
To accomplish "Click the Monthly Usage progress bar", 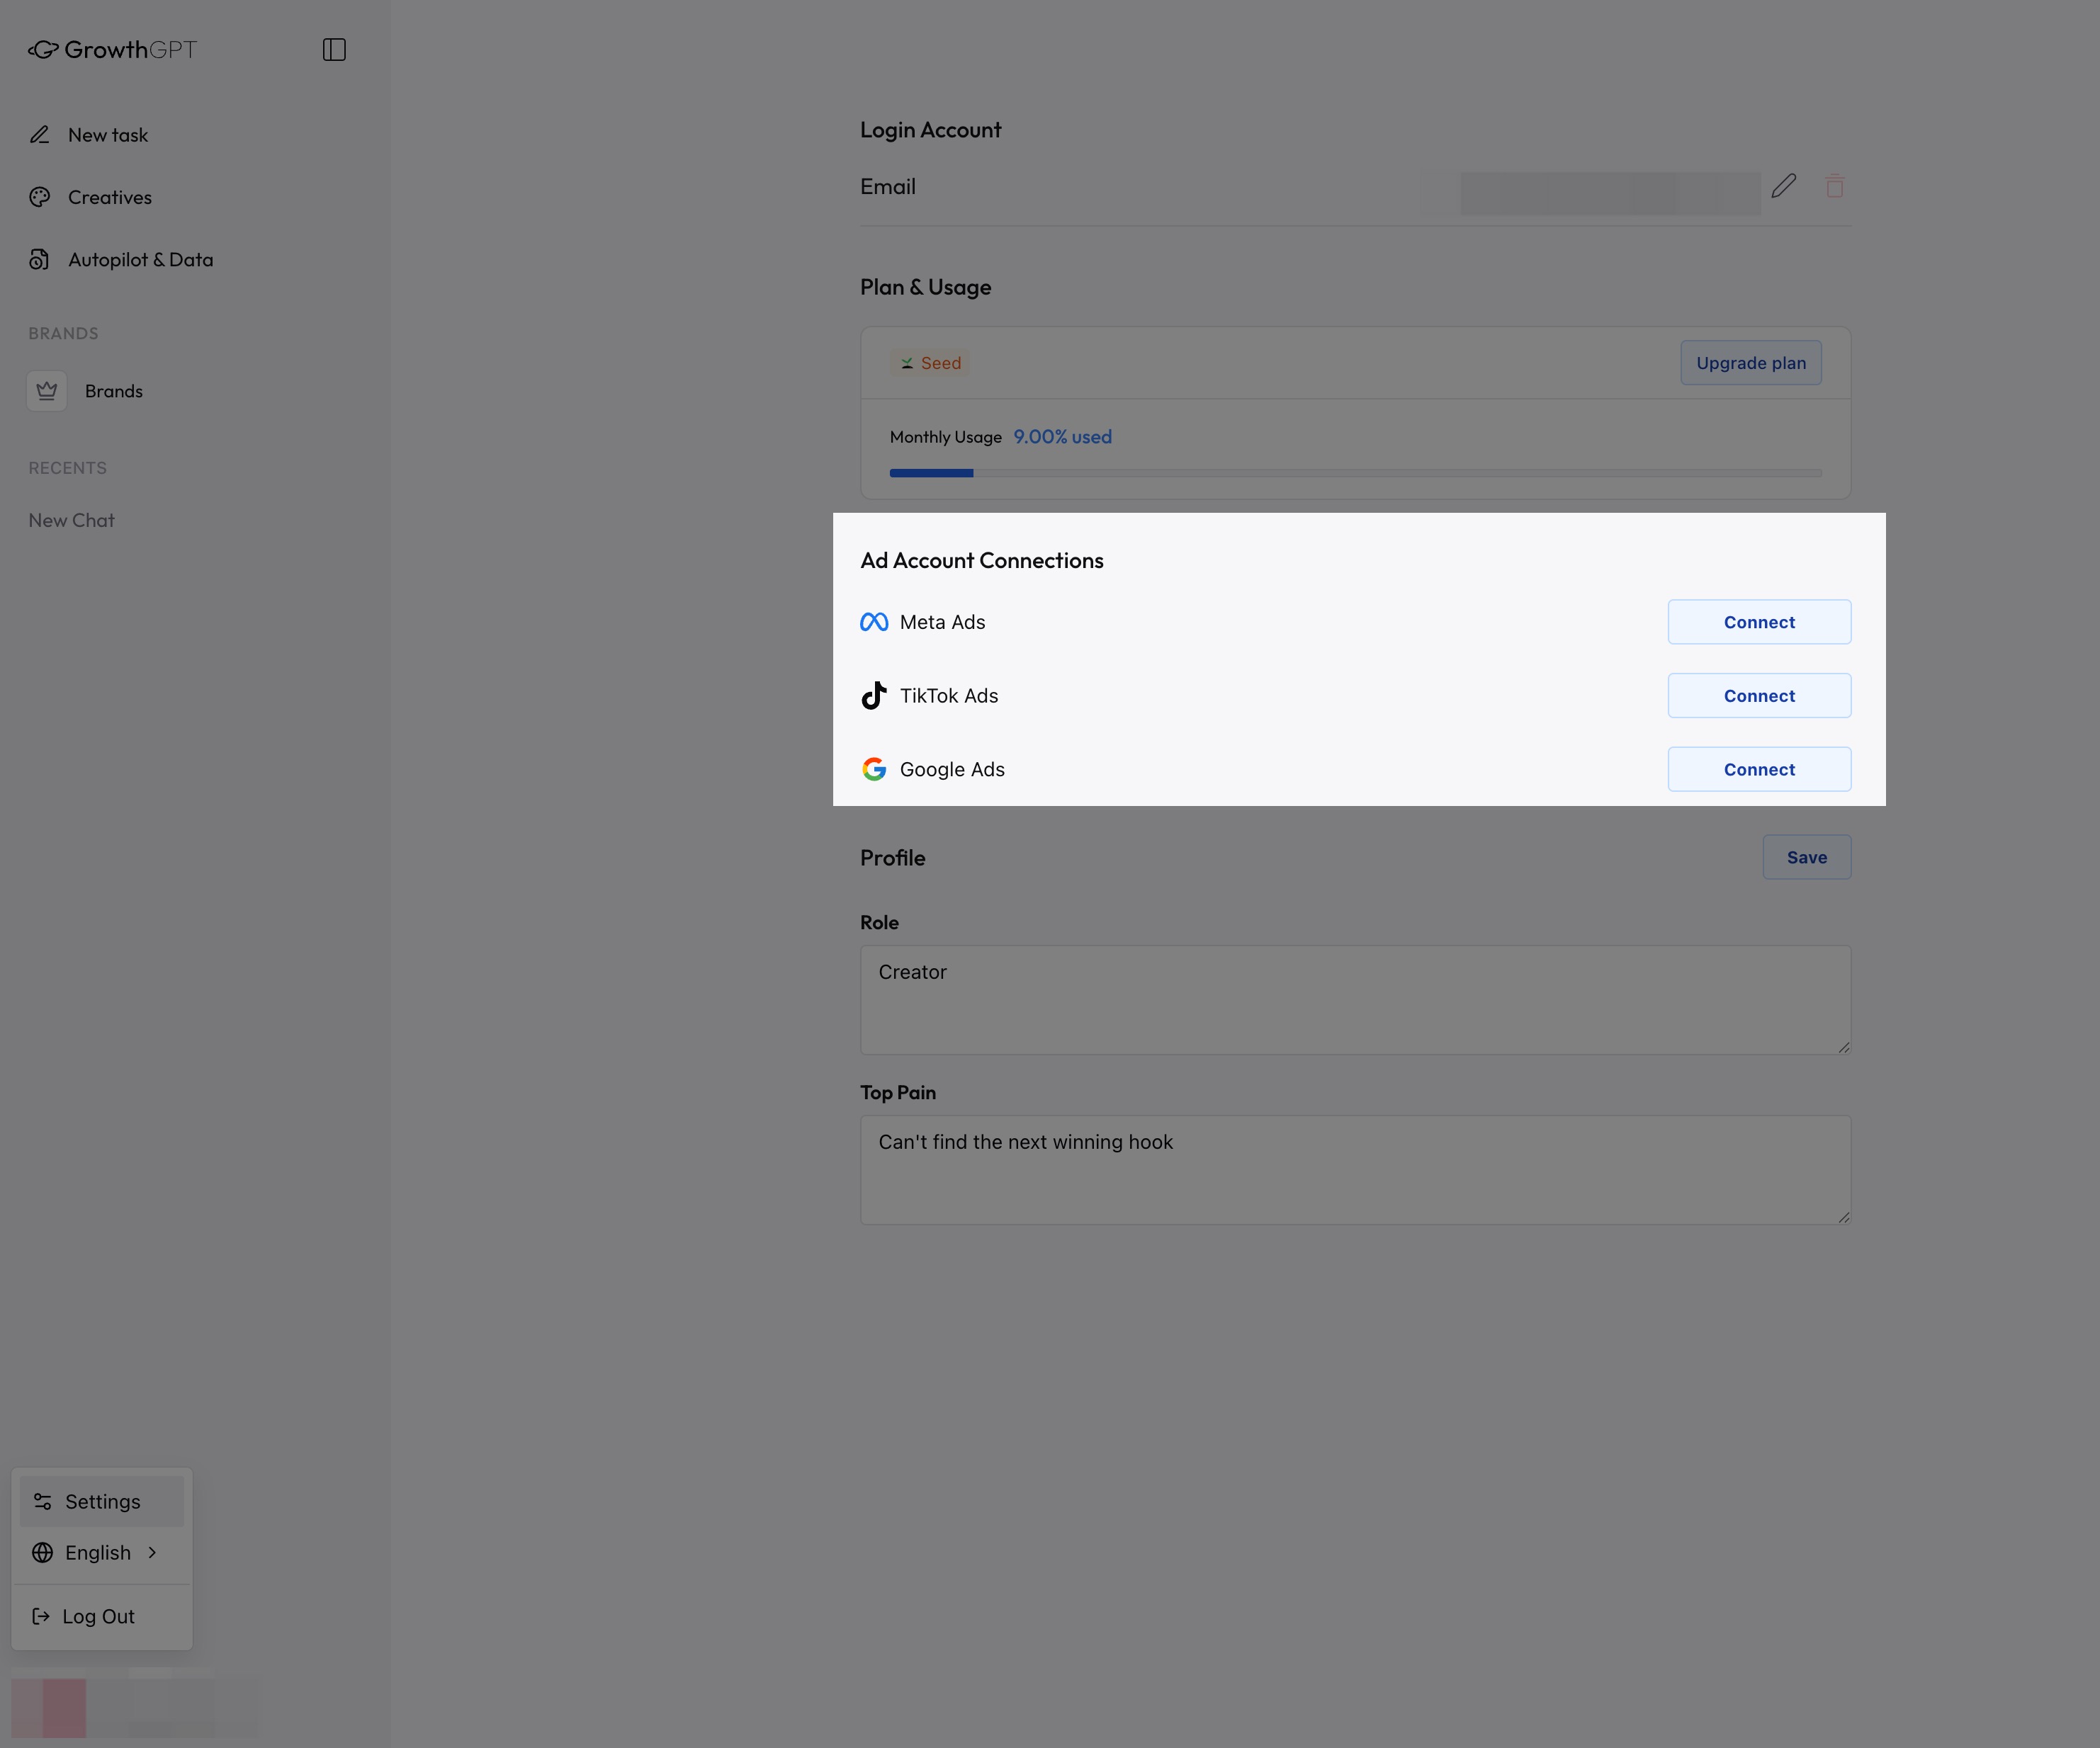I will [x=1355, y=472].
